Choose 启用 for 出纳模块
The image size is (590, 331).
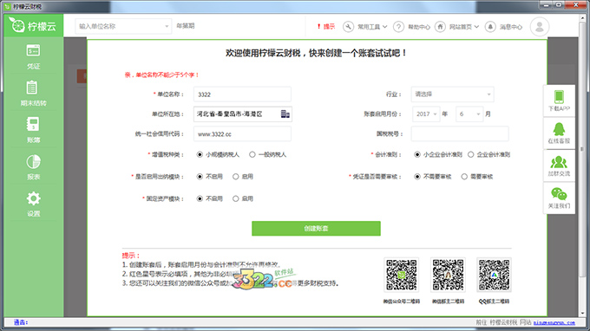[235, 177]
